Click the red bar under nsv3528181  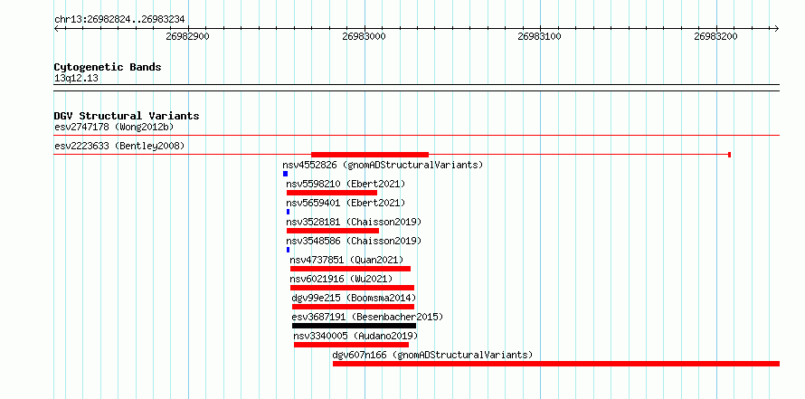coord(333,231)
